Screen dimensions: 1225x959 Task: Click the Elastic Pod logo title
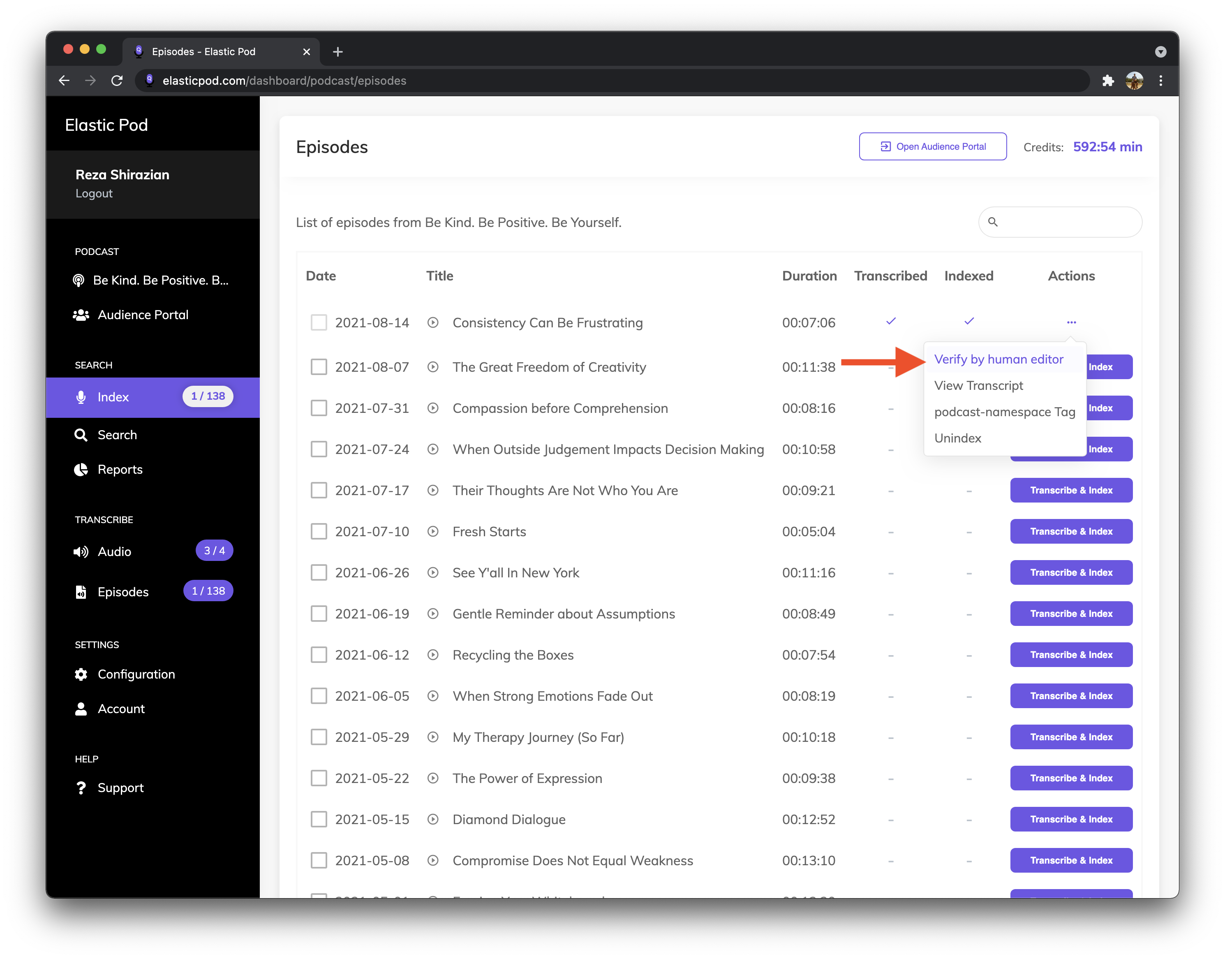coord(106,125)
